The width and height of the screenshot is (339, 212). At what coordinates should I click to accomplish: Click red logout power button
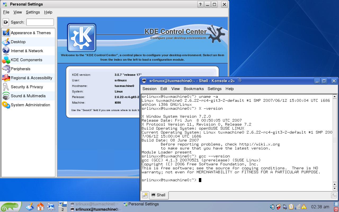tap(336, 209)
